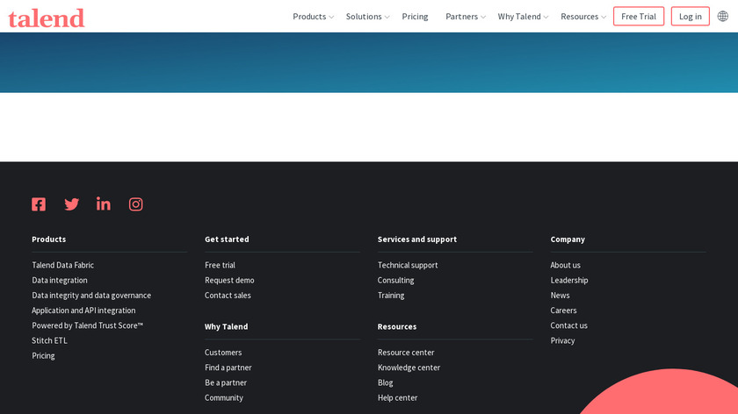Expand the Resources navigation menu
The height and width of the screenshot is (414, 738).
click(x=583, y=17)
